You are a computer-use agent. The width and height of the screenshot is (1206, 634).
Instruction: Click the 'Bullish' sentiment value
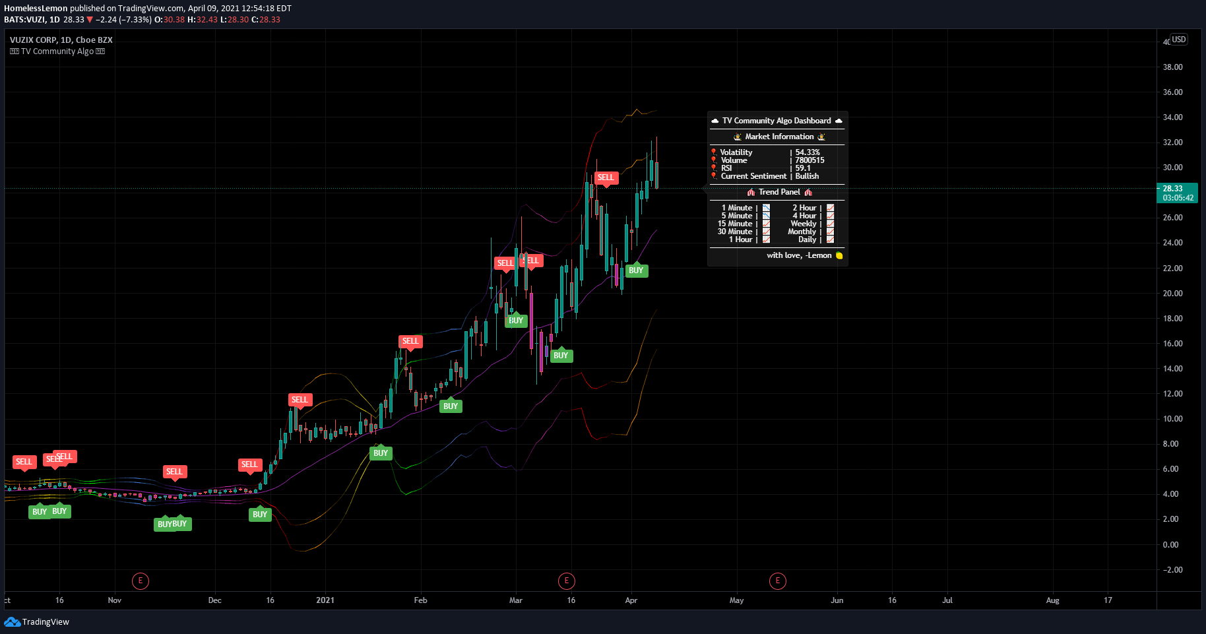pos(807,176)
